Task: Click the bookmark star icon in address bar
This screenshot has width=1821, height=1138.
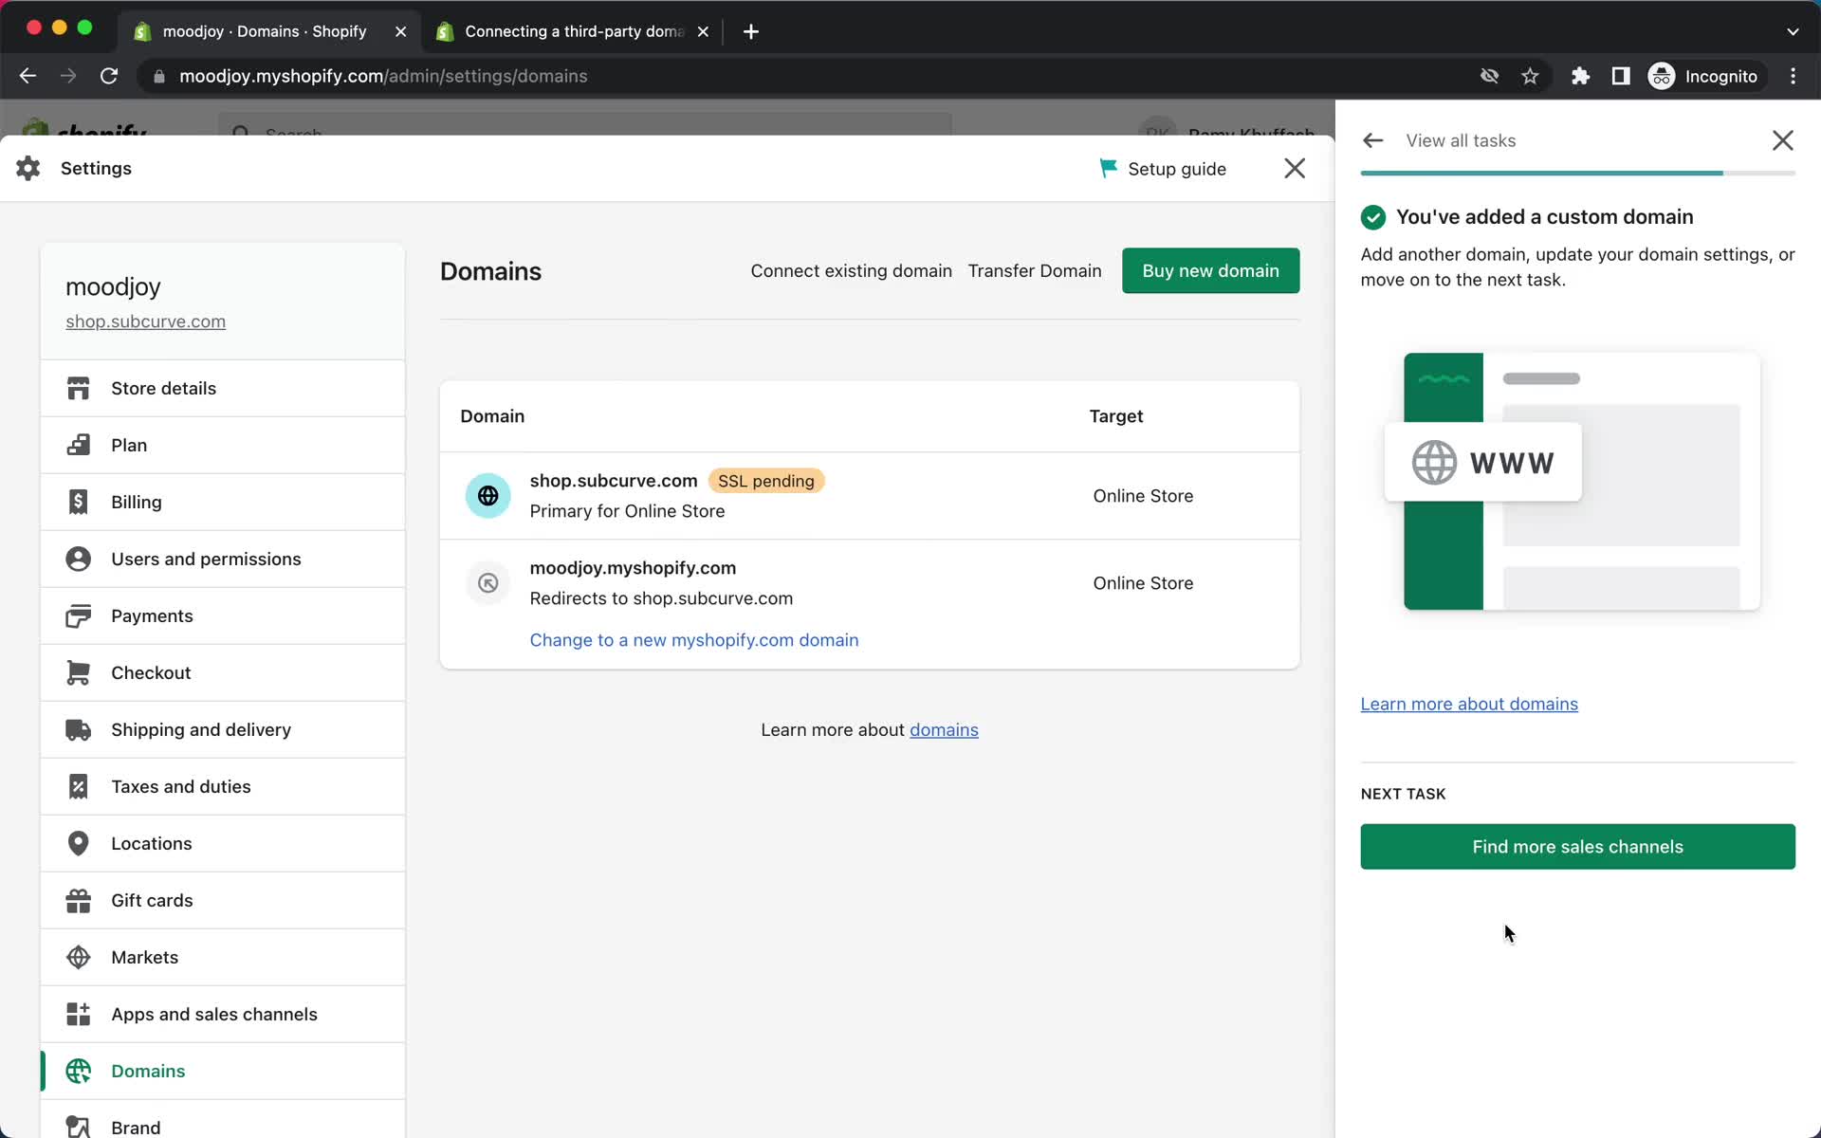Action: 1530,75
